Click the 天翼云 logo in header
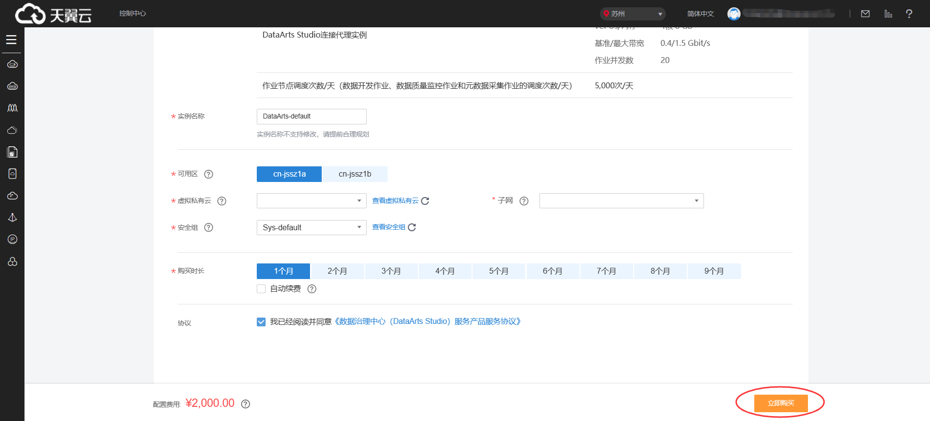This screenshot has width=930, height=421. 53,14
